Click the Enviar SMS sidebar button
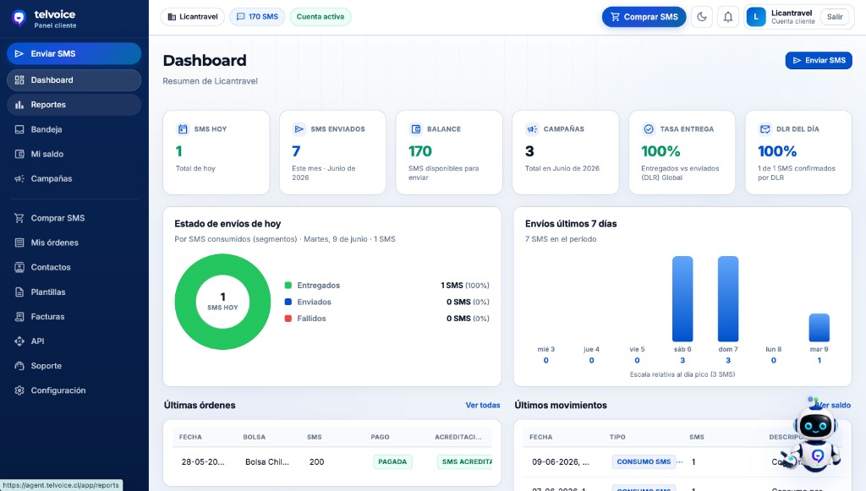The width and height of the screenshot is (866, 491). click(x=74, y=53)
